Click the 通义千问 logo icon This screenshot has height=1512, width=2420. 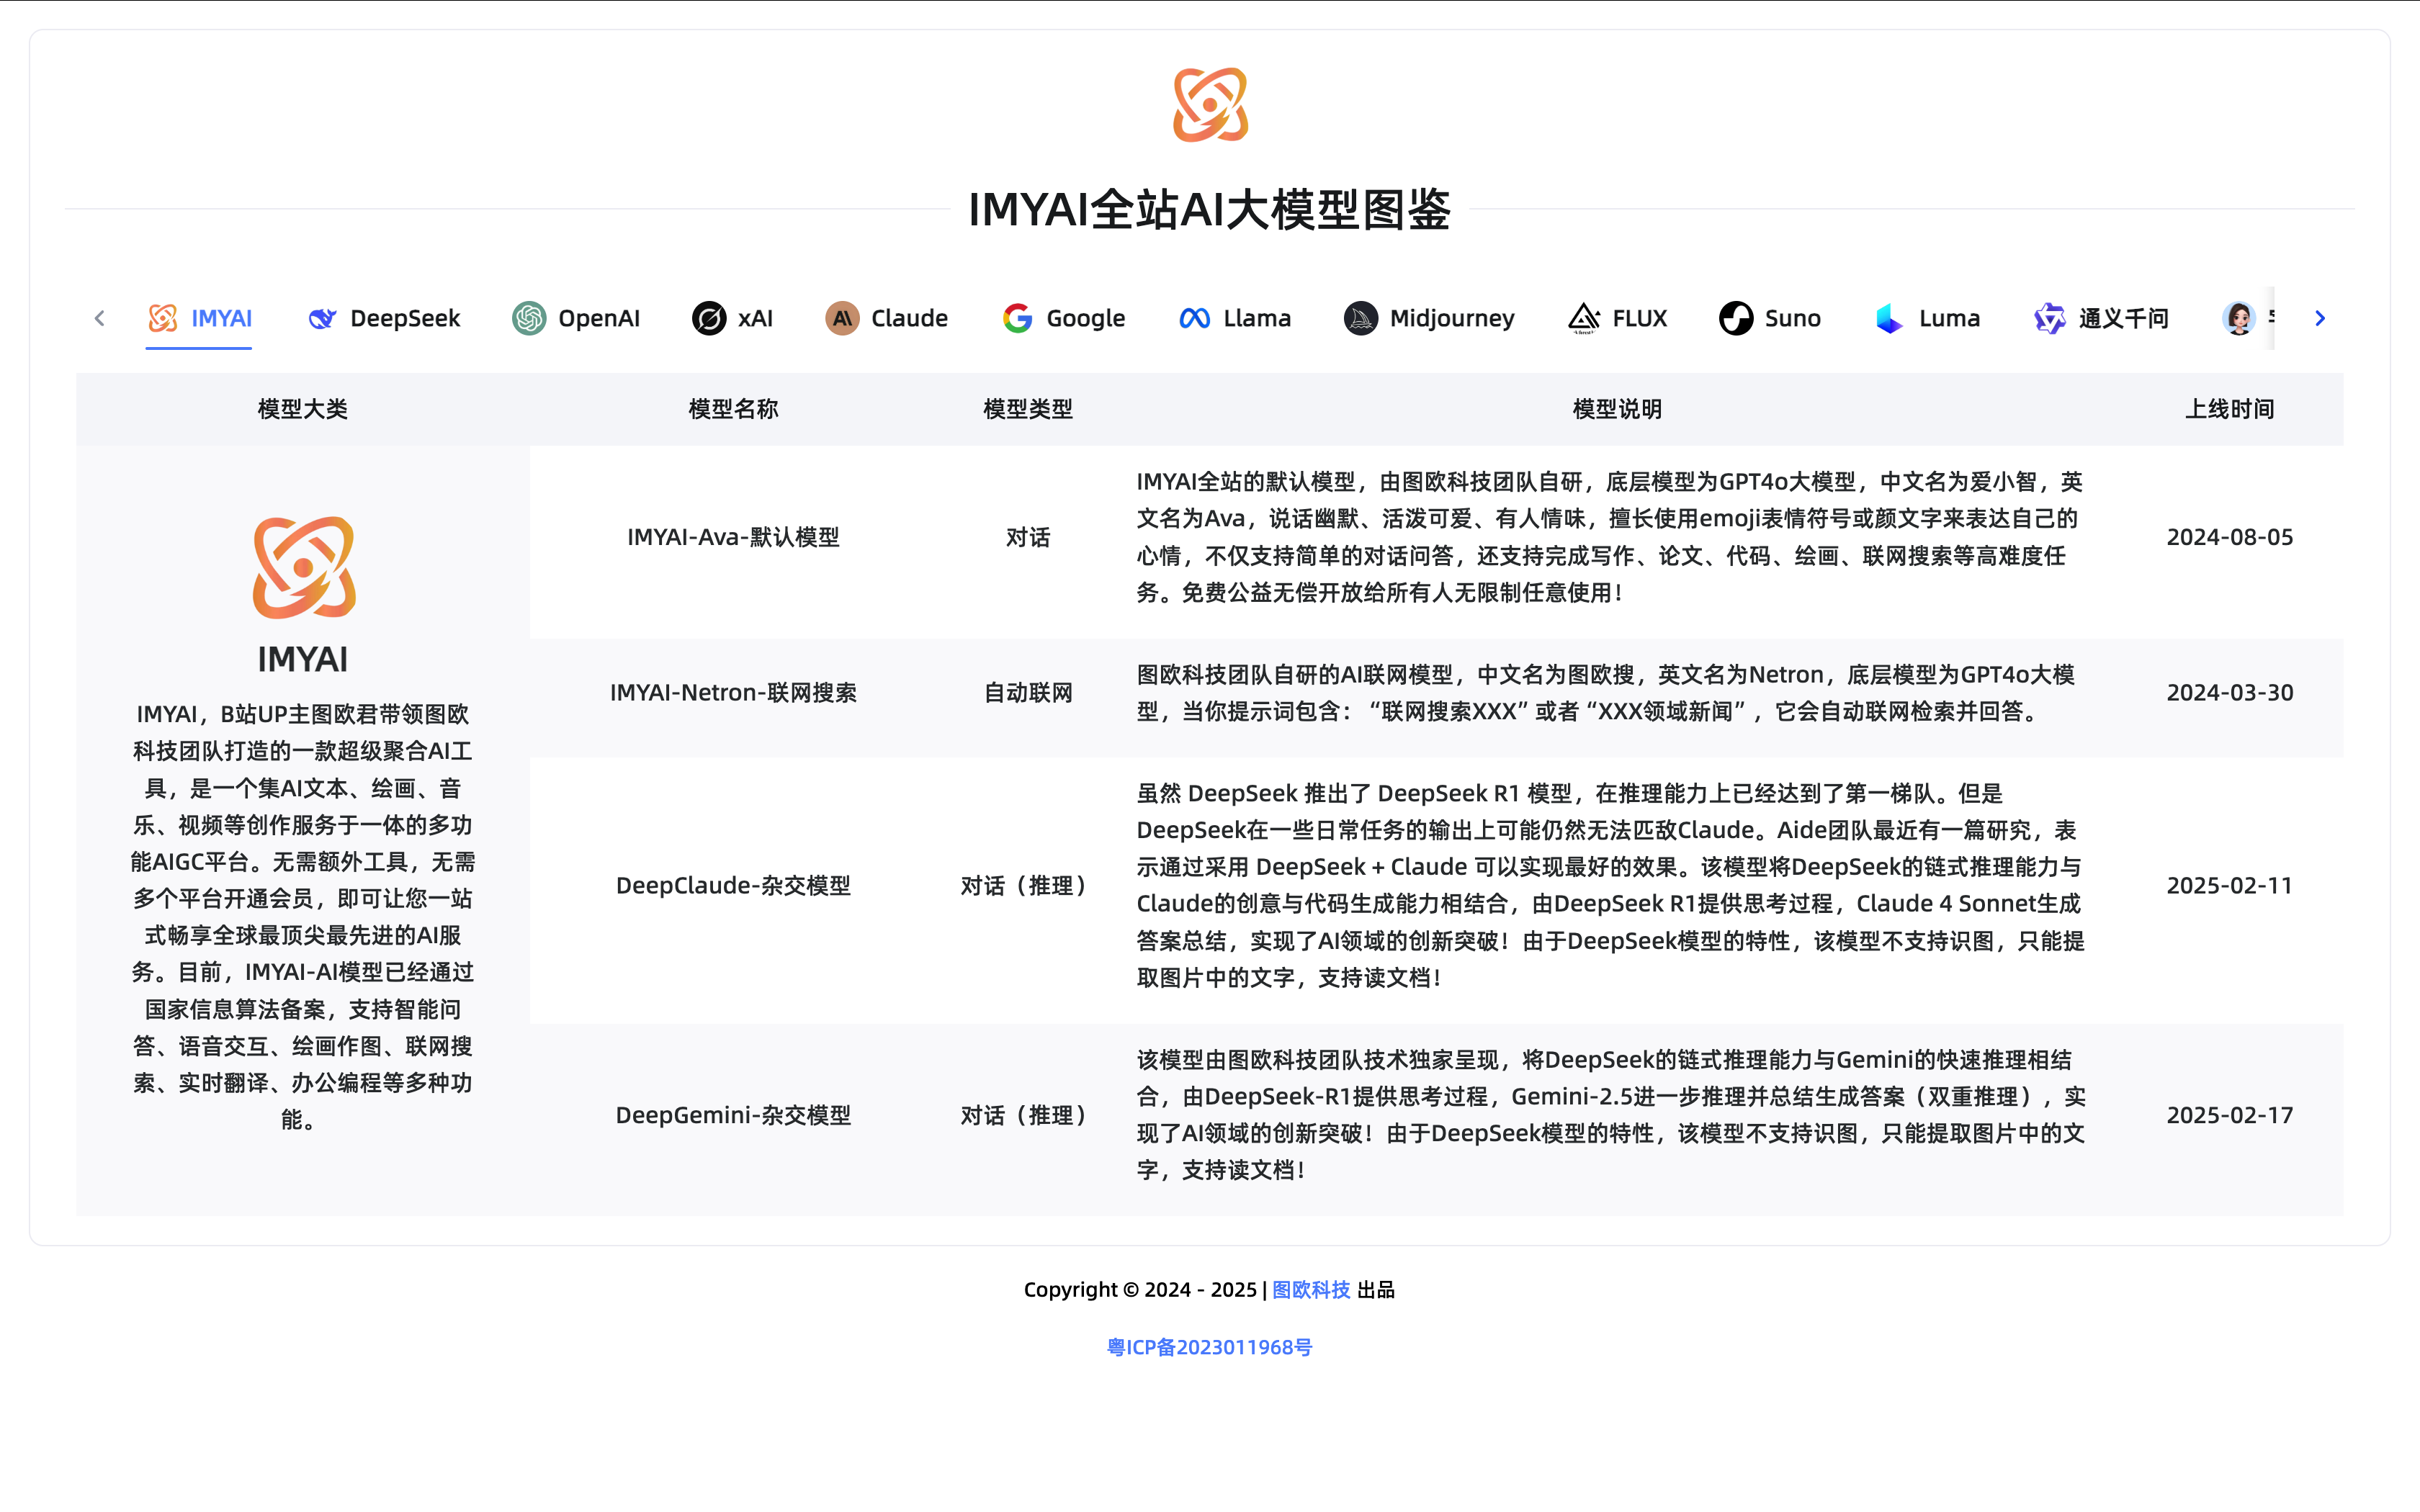(2049, 318)
